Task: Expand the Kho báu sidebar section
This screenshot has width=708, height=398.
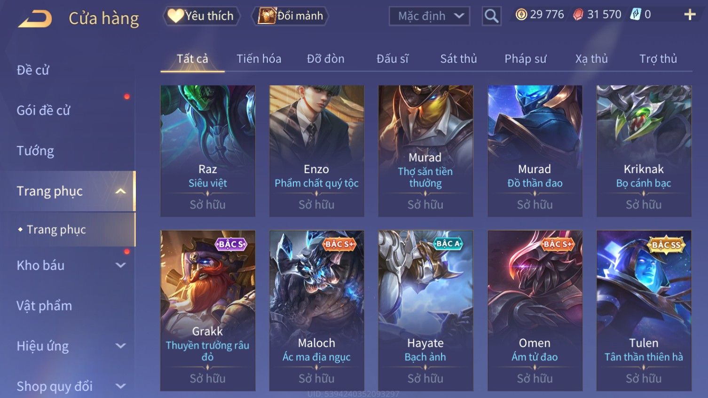Action: 121,265
